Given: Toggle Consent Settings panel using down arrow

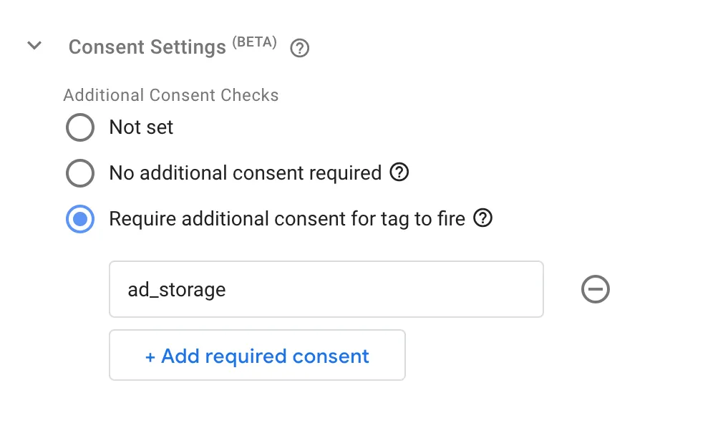Looking at the screenshot, I should pyautogui.click(x=34, y=45).
